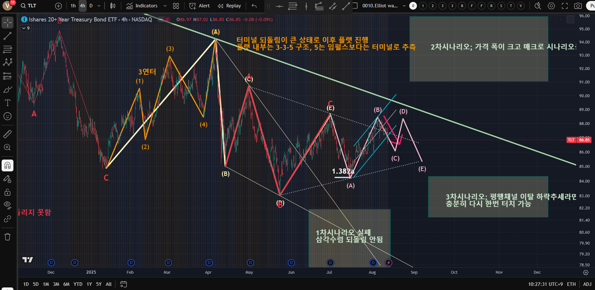Open the Indicators dialog
This screenshot has width=595, height=290.
point(142,6)
